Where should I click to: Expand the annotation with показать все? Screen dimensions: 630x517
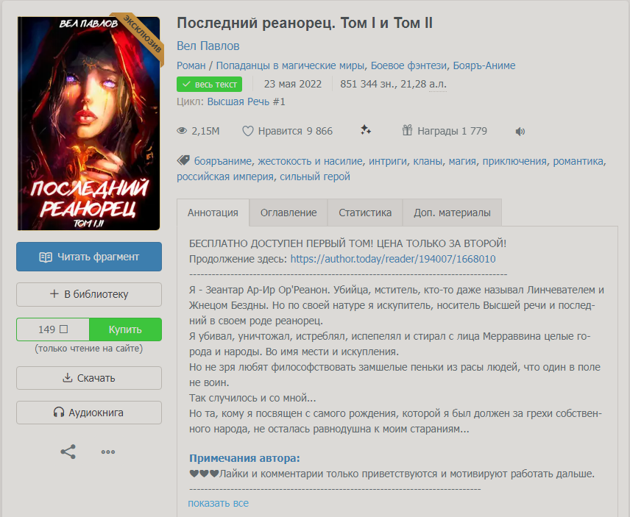pyautogui.click(x=218, y=503)
